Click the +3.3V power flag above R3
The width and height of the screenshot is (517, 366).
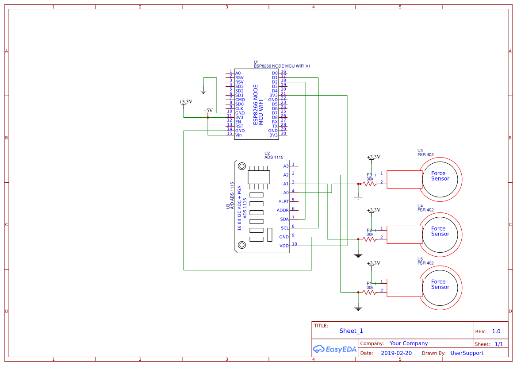[x=373, y=157]
